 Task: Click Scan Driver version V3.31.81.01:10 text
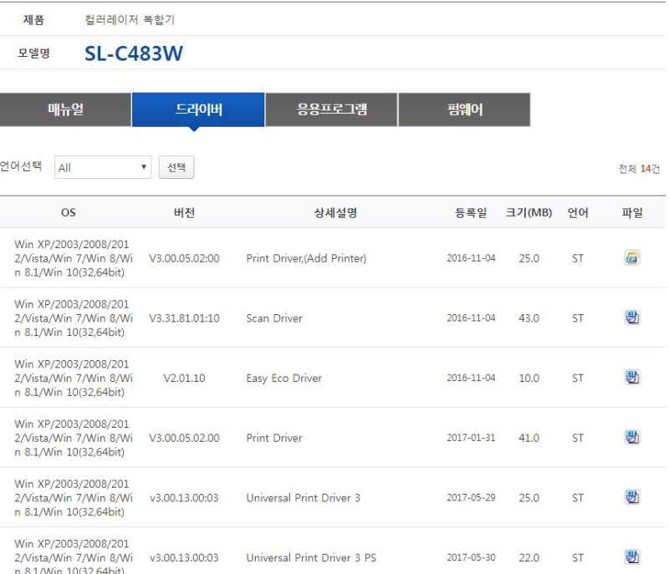click(185, 317)
